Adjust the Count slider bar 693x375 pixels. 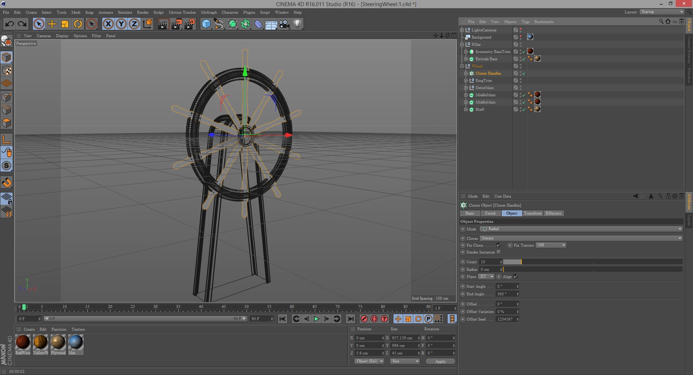click(x=593, y=262)
